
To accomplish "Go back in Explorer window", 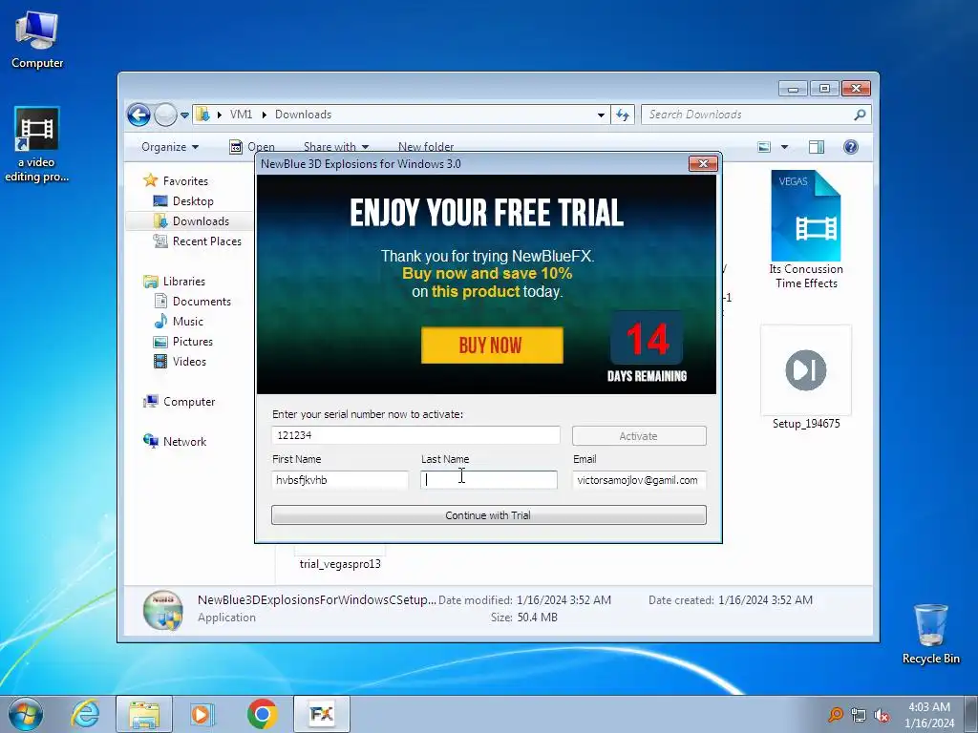I will tap(138, 115).
